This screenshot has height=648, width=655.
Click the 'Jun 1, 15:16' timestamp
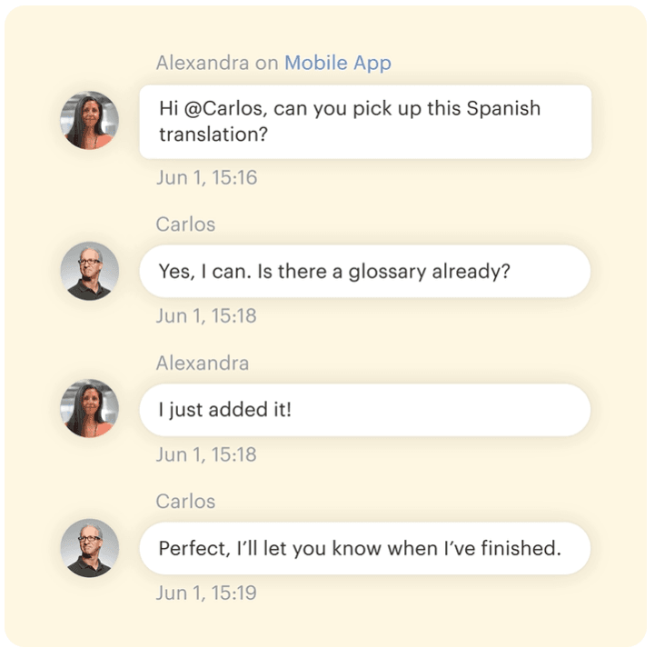206,177
